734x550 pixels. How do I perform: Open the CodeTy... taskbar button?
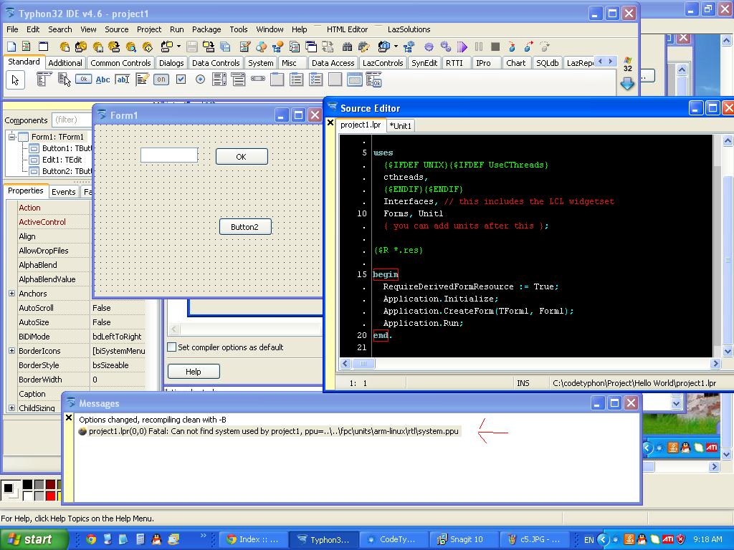point(394,539)
